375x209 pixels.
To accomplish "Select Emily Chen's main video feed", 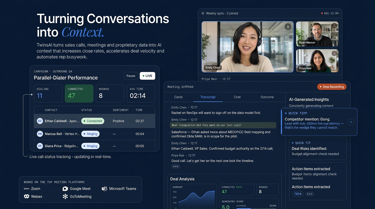I will 247,47.
